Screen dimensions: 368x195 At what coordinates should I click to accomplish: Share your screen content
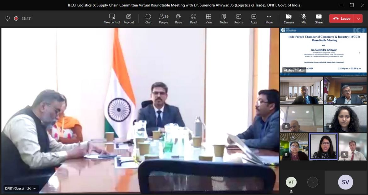point(319,18)
